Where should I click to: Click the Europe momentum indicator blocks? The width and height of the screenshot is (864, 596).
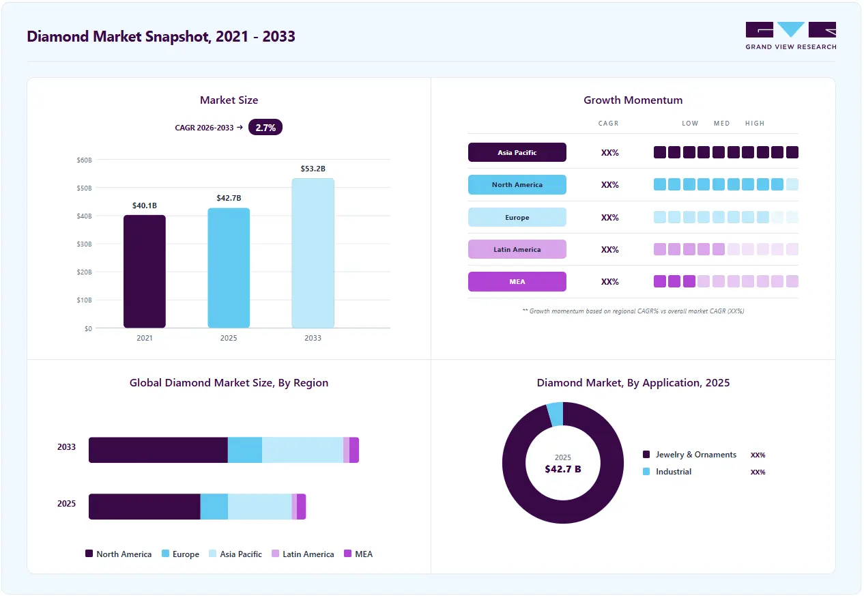[726, 217]
